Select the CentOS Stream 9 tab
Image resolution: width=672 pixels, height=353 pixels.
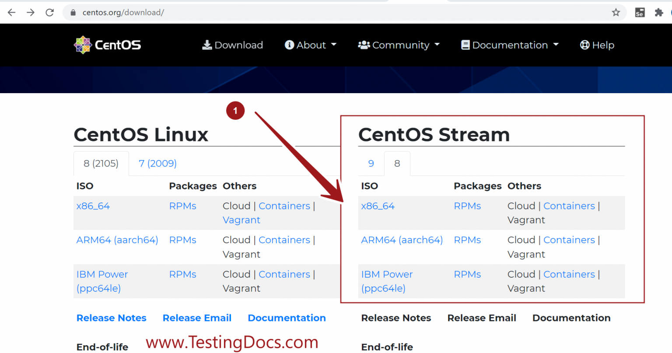point(371,164)
